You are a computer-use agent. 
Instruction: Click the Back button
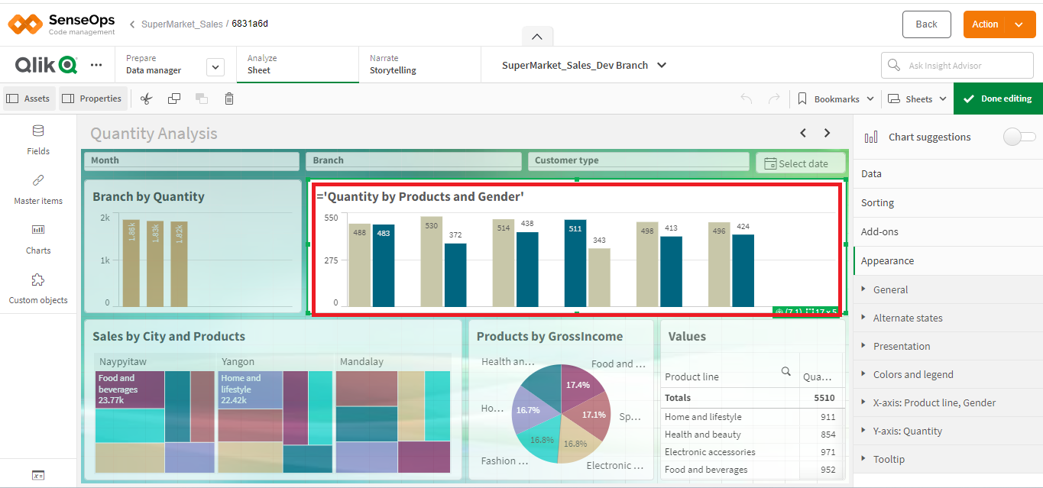tap(926, 24)
